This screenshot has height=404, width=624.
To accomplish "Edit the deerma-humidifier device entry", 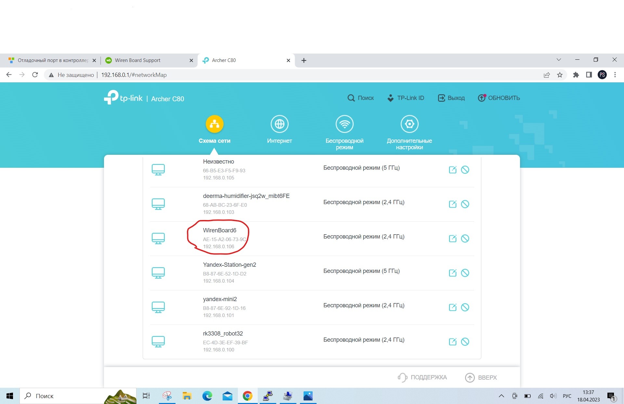I will pyautogui.click(x=453, y=204).
